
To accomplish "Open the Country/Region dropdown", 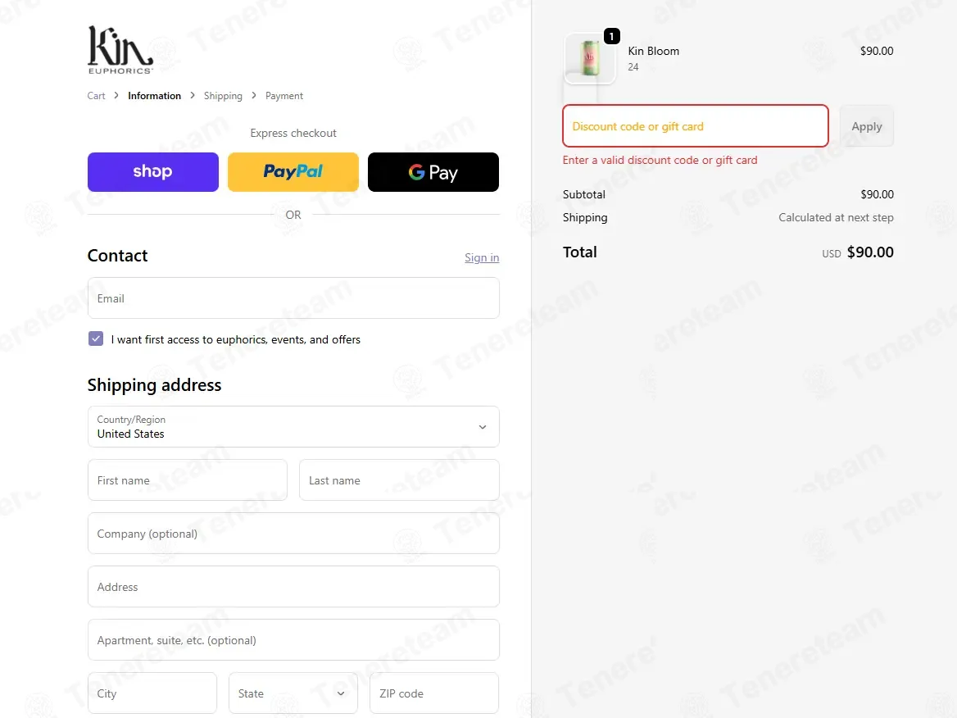I will tap(293, 427).
